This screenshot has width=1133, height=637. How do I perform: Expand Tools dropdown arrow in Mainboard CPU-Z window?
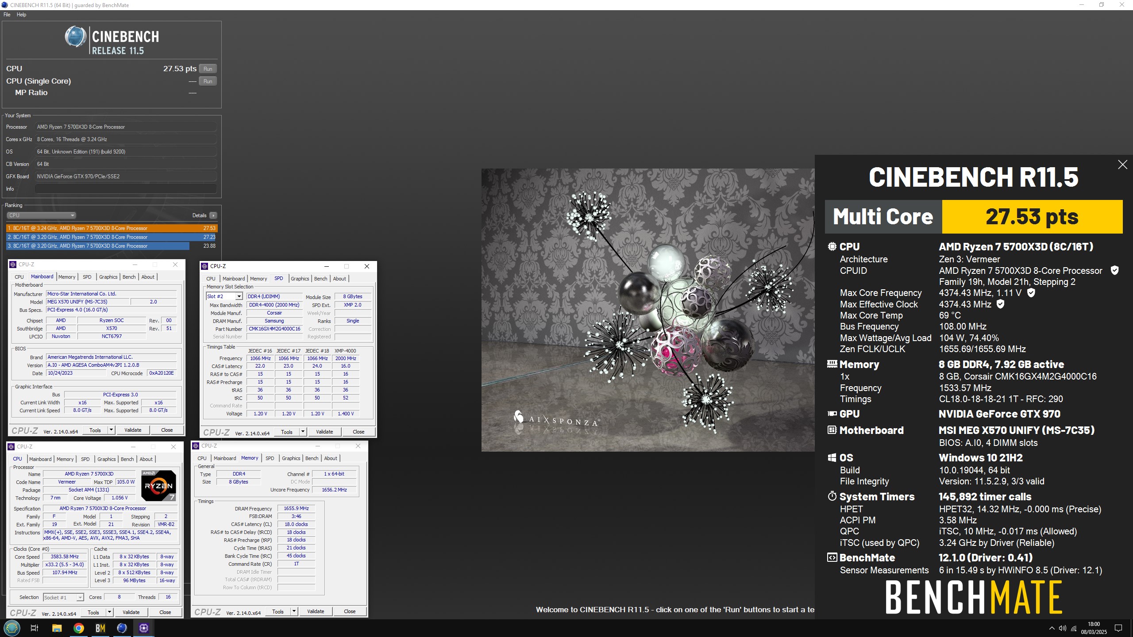(111, 430)
